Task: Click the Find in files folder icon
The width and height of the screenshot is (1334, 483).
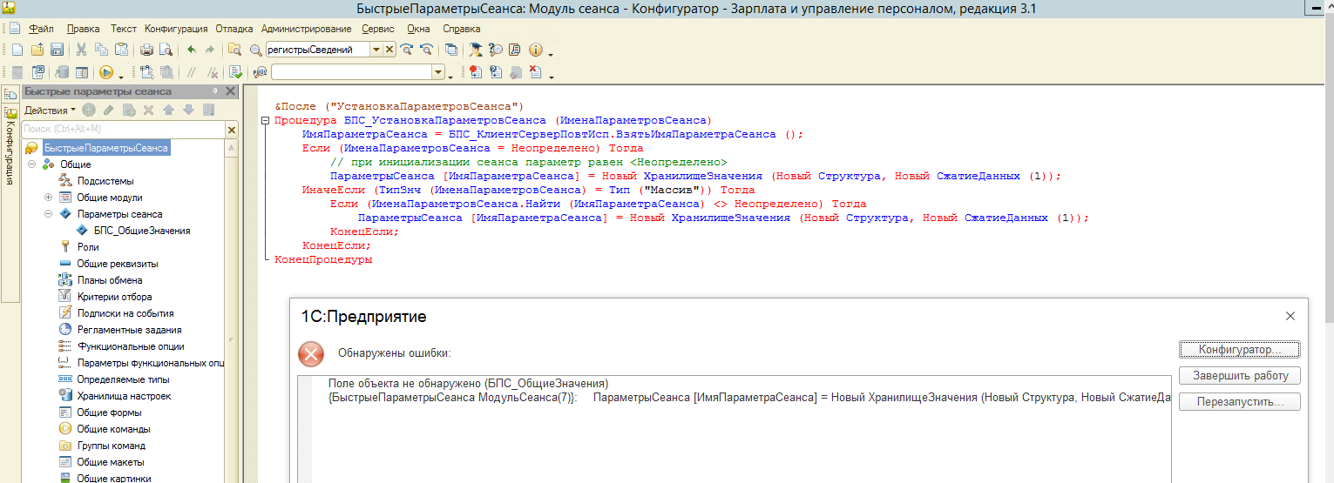Action: 234,50
